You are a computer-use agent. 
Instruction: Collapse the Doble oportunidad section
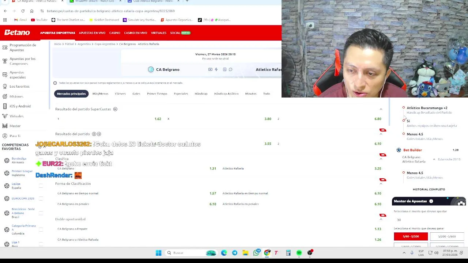tap(381, 219)
